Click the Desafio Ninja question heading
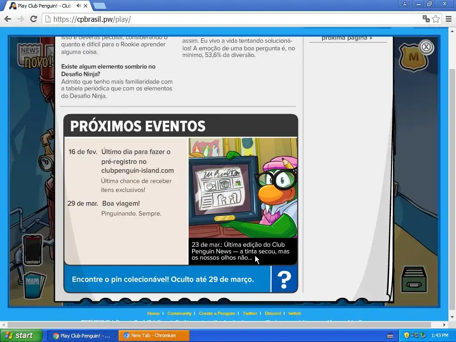The height and width of the screenshot is (342, 456). (x=108, y=70)
